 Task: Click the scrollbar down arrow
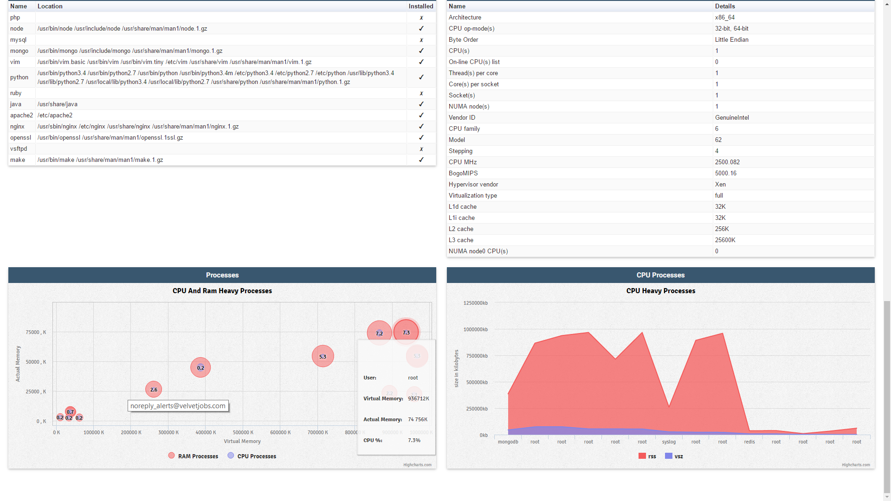[887, 497]
